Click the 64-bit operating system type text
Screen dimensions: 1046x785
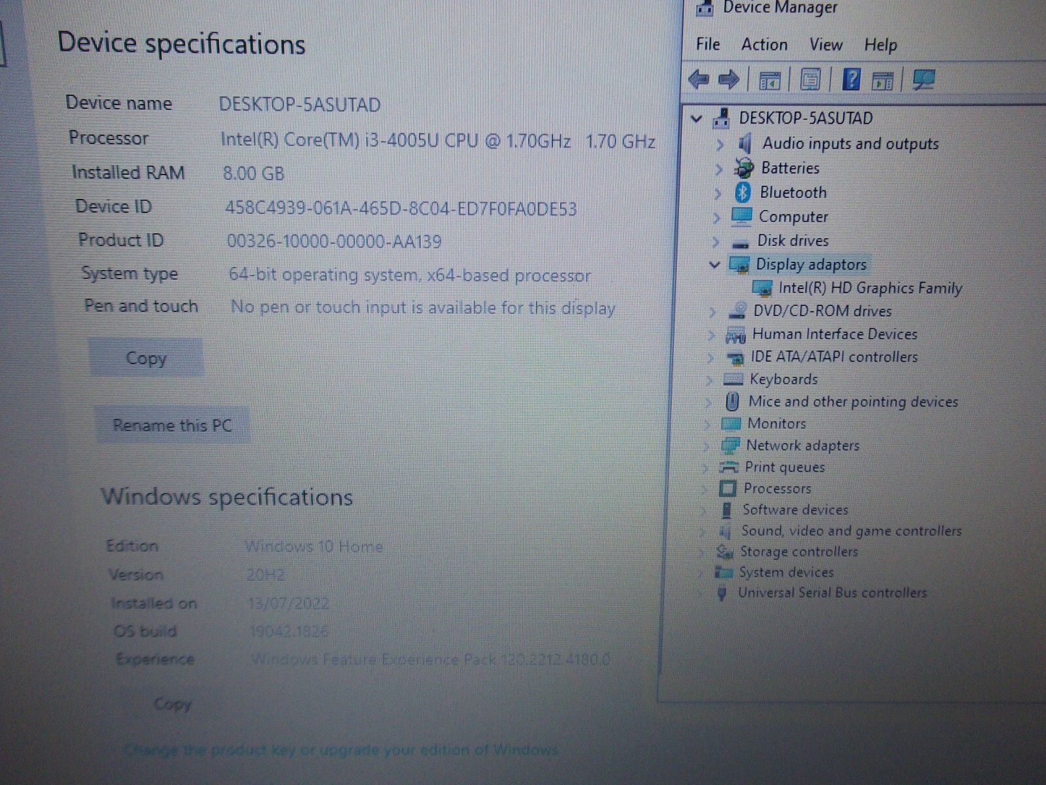click(x=409, y=275)
